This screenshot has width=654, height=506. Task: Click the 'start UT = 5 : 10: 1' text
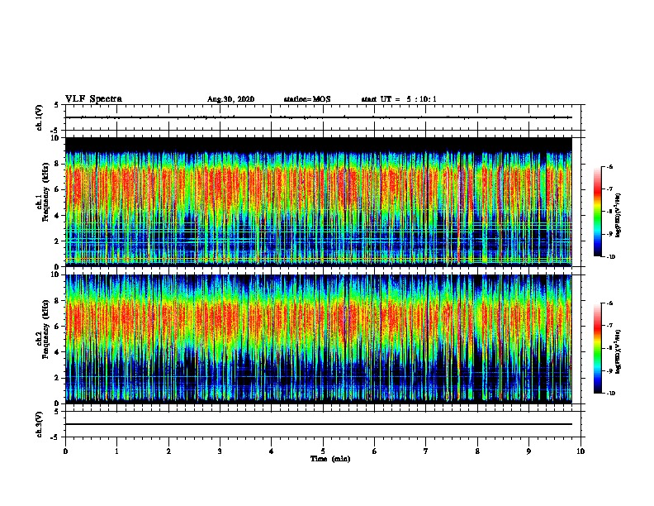click(x=399, y=99)
